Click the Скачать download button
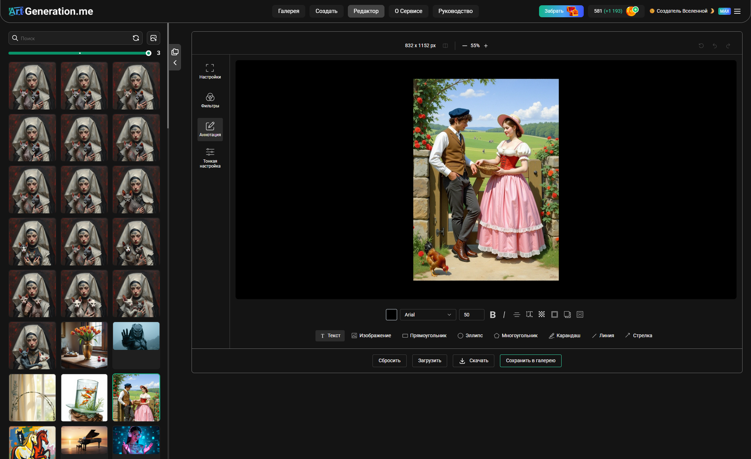The height and width of the screenshot is (459, 751). (x=473, y=361)
